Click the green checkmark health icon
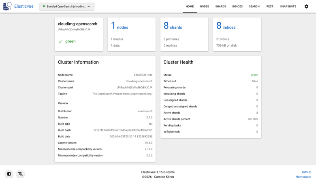Image resolution: width=316 pixels, height=178 pixels. tap(60, 41)
